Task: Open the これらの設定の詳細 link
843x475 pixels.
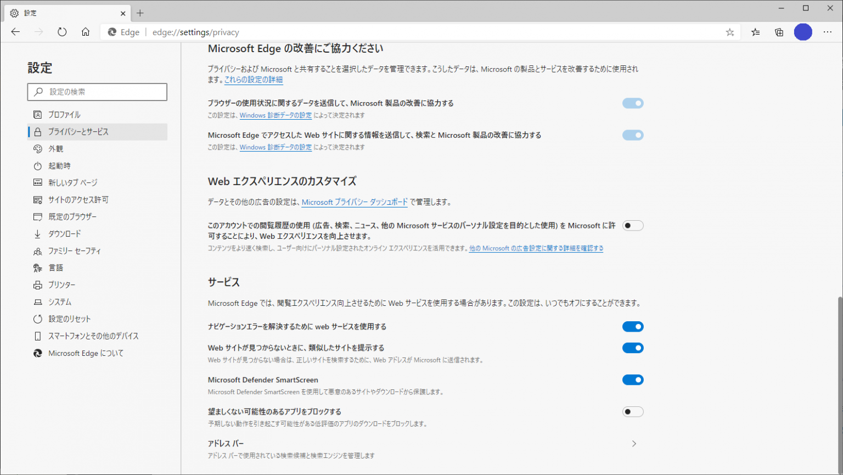Action: tap(254, 80)
